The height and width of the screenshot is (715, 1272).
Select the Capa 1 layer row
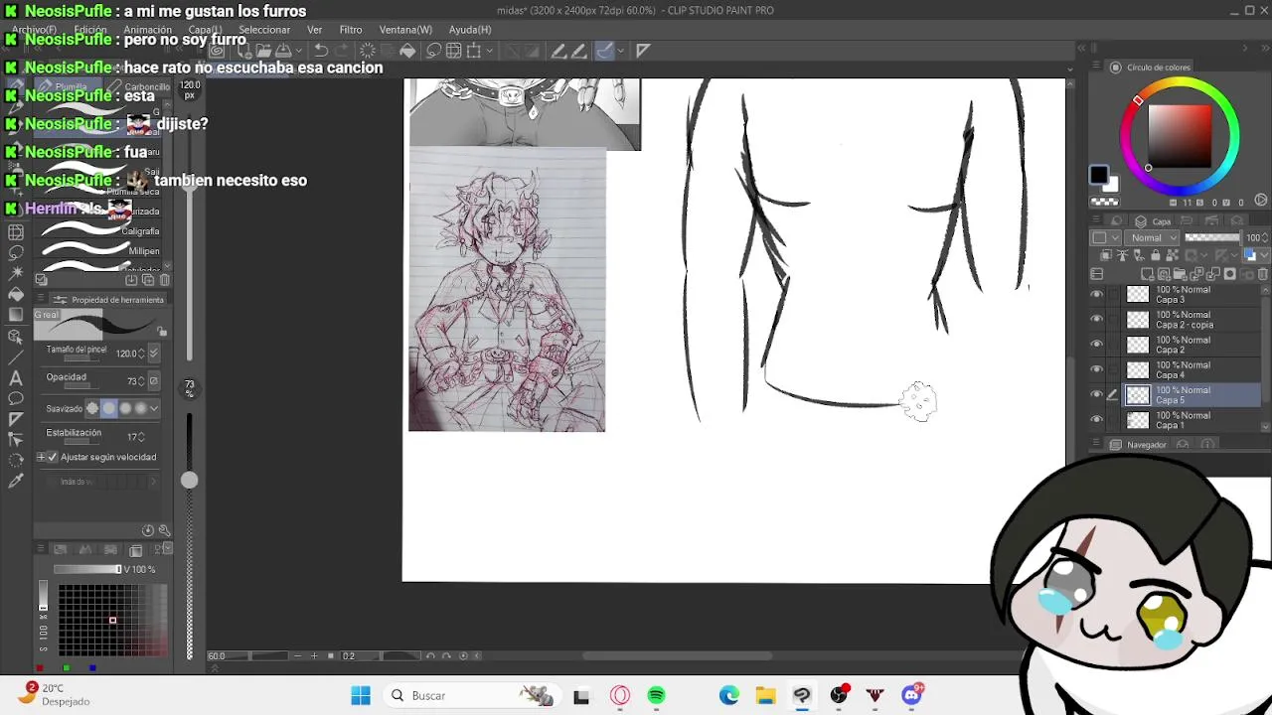(1192, 420)
